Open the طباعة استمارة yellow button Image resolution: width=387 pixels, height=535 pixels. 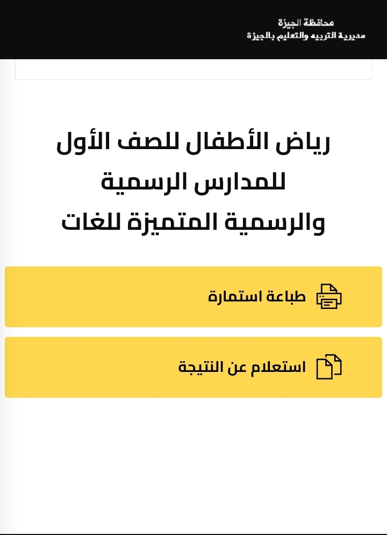click(193, 297)
